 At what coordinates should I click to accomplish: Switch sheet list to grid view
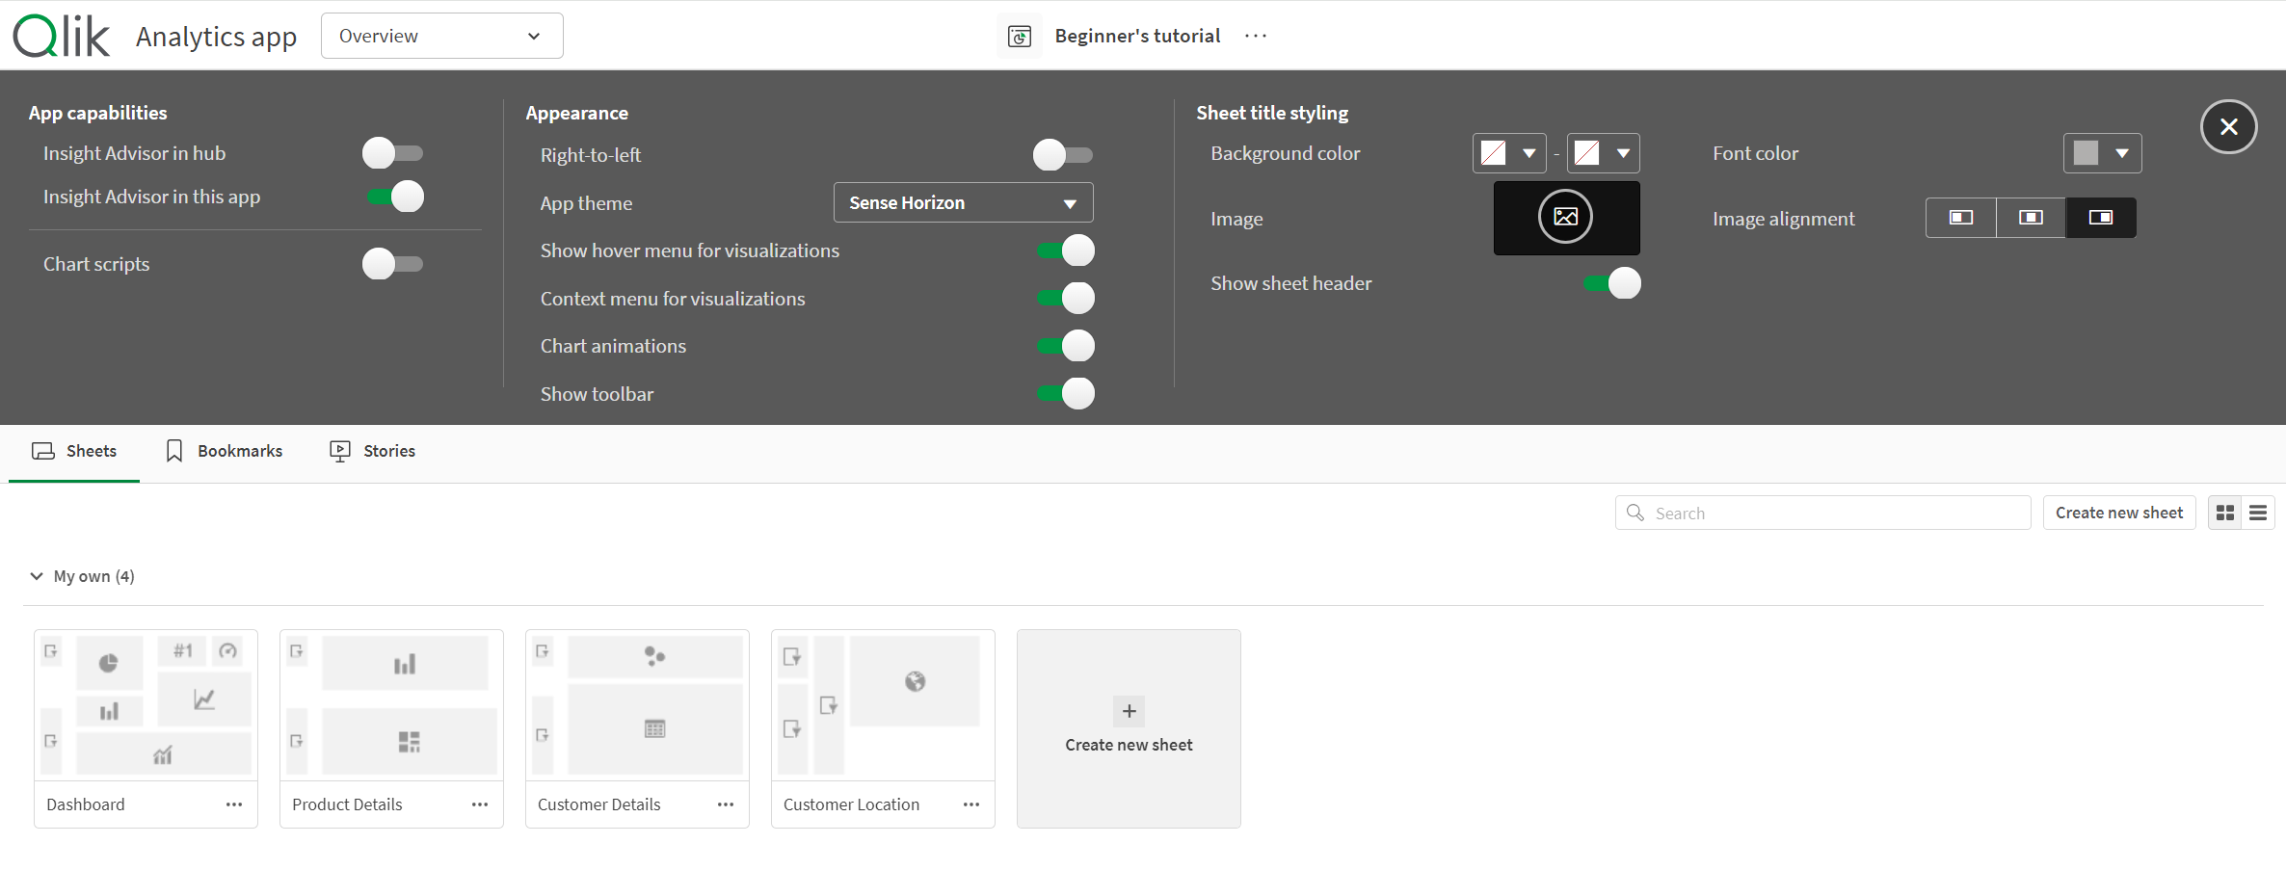[2224, 512]
